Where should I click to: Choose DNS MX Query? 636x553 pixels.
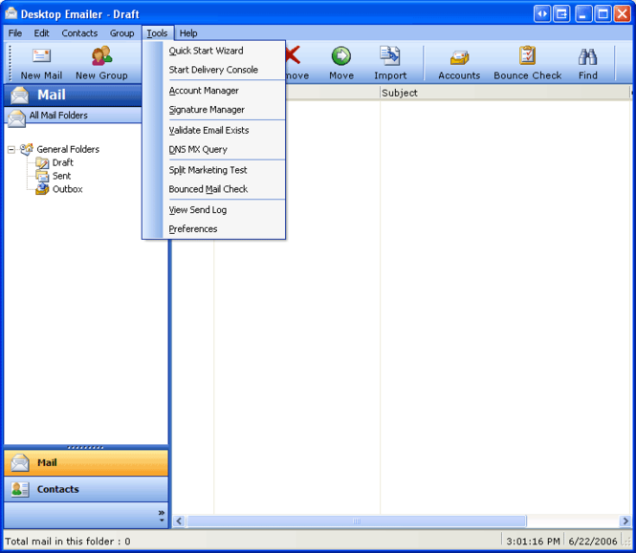(x=214, y=149)
